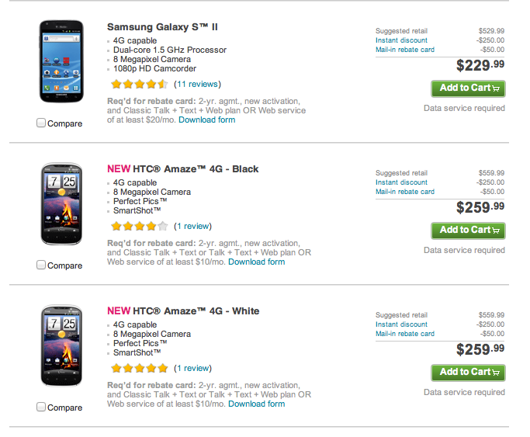Screen dimensions: 530x437
Task: Check Compare for the HTC Amaze 4G White
Action: pos(41,407)
